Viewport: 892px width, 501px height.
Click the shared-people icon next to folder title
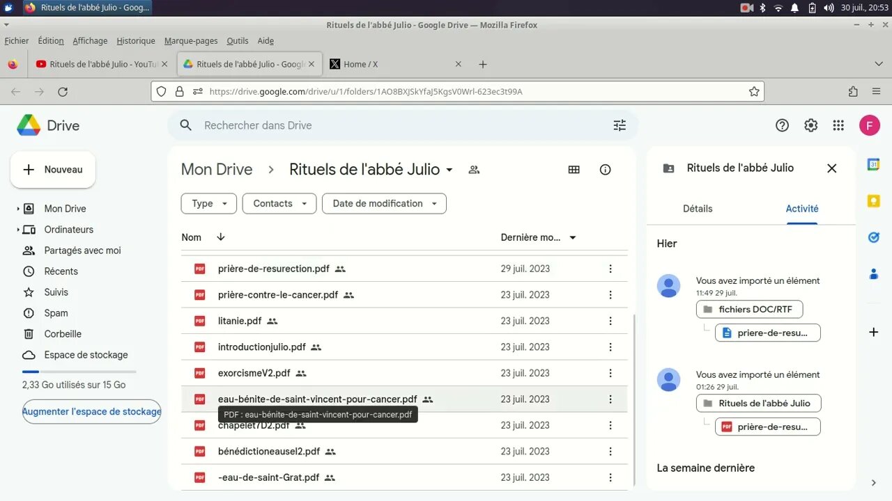coord(474,169)
